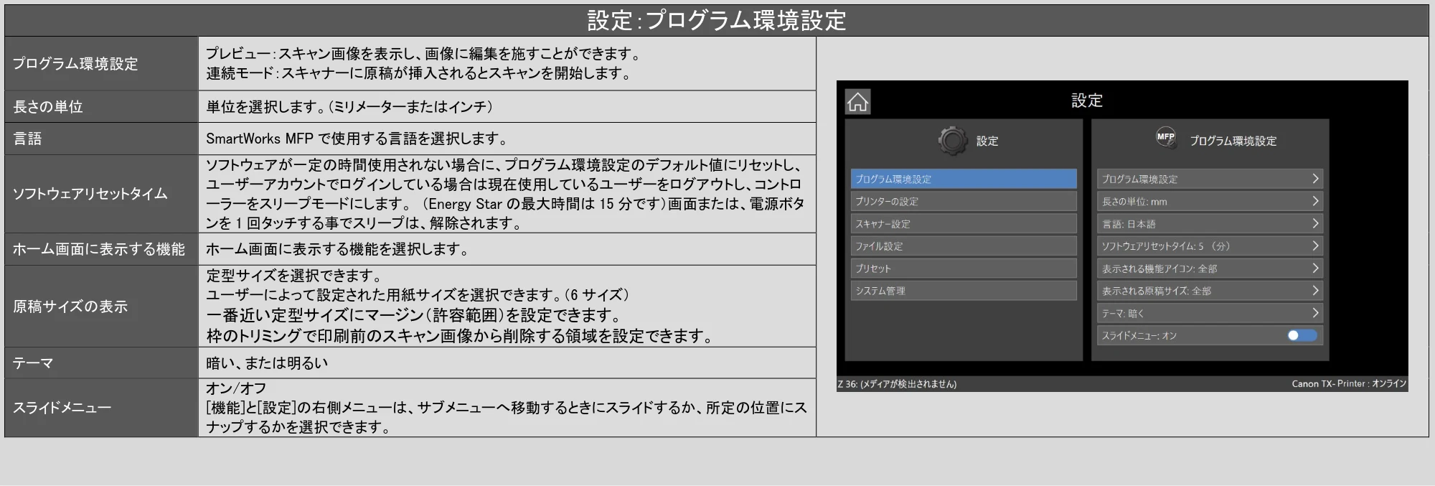1435x486 pixels.
Task: Choose プリセット in the settings menu
Action: (x=964, y=268)
